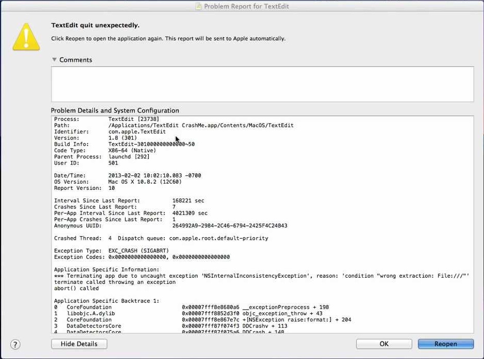Click the Date/Time '2013-02-02 10:02:10.083 -0700' value

point(154,175)
